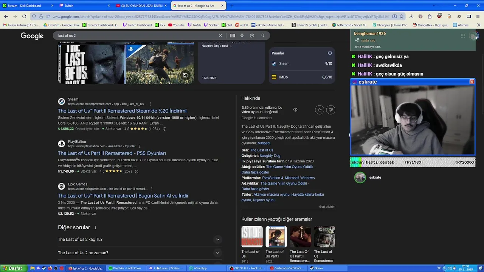Focus the Google search input field
The width and height of the screenshot is (484, 272).
tap(136, 36)
